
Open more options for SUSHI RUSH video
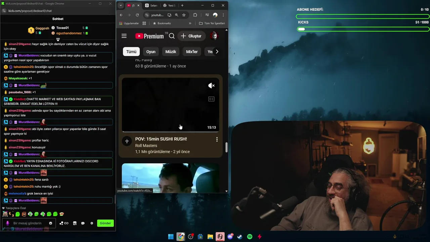pos(217,139)
